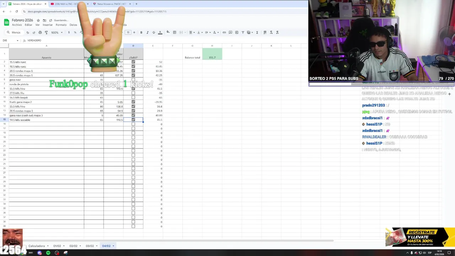This screenshot has height=256, width=455.
Task: Select column A header
Action: coord(46,46)
